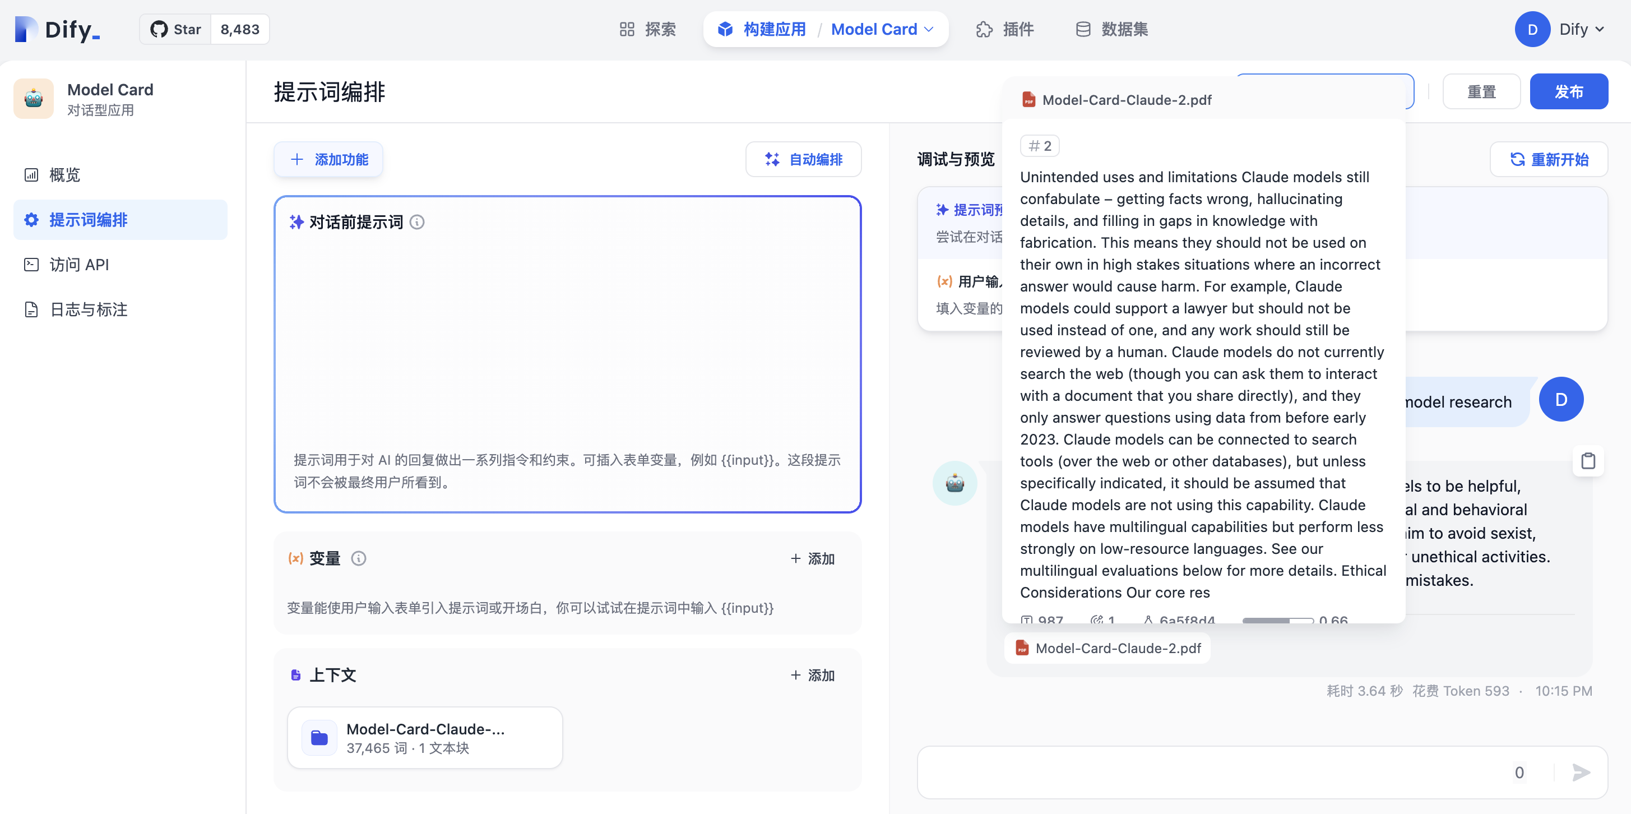Click the GitHub Star icon button
Image resolution: width=1631 pixels, height=814 pixels.
175,29
